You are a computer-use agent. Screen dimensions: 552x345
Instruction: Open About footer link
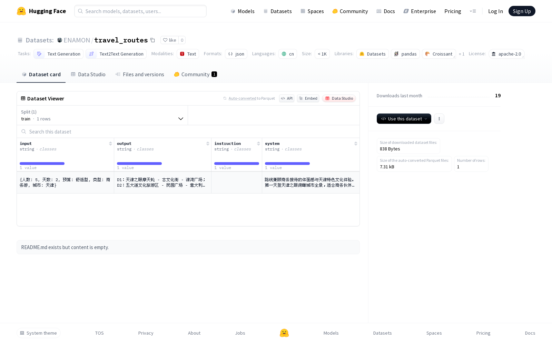tap(194, 333)
